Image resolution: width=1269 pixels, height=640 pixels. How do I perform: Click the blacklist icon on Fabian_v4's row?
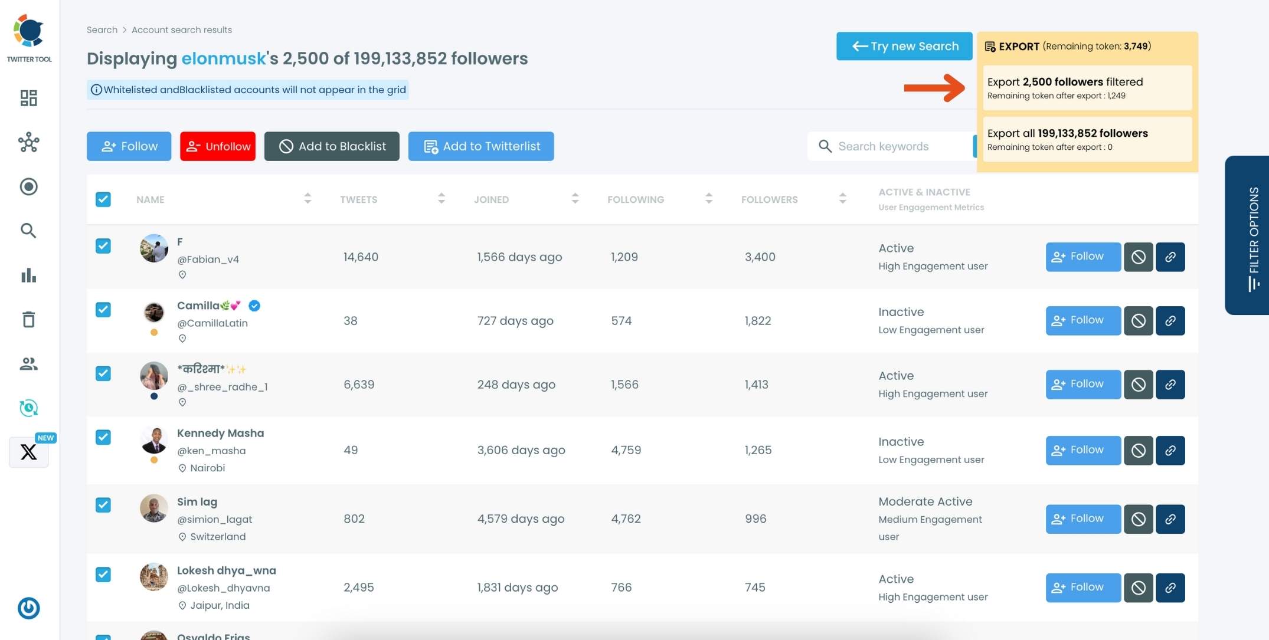click(1139, 257)
